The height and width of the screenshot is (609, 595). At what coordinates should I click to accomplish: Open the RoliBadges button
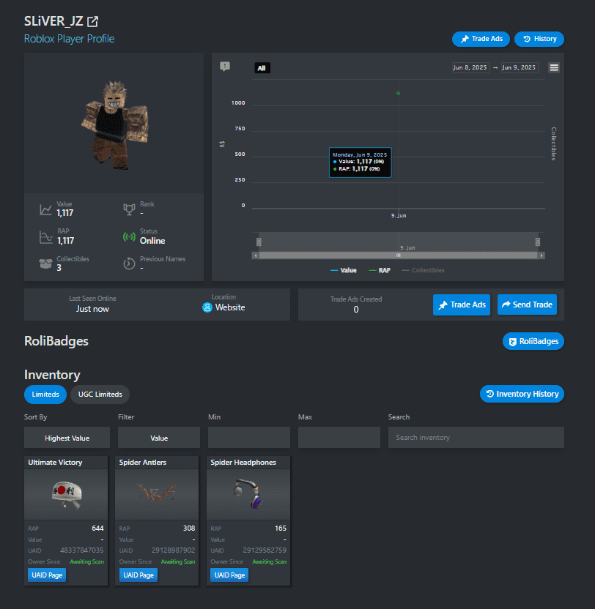coord(533,341)
